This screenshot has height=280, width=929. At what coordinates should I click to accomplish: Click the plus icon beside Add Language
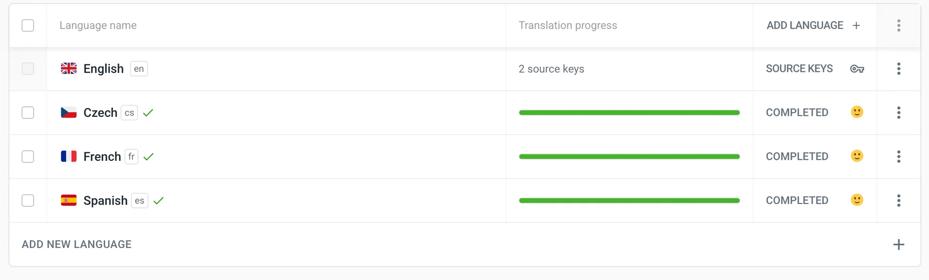coord(857,25)
